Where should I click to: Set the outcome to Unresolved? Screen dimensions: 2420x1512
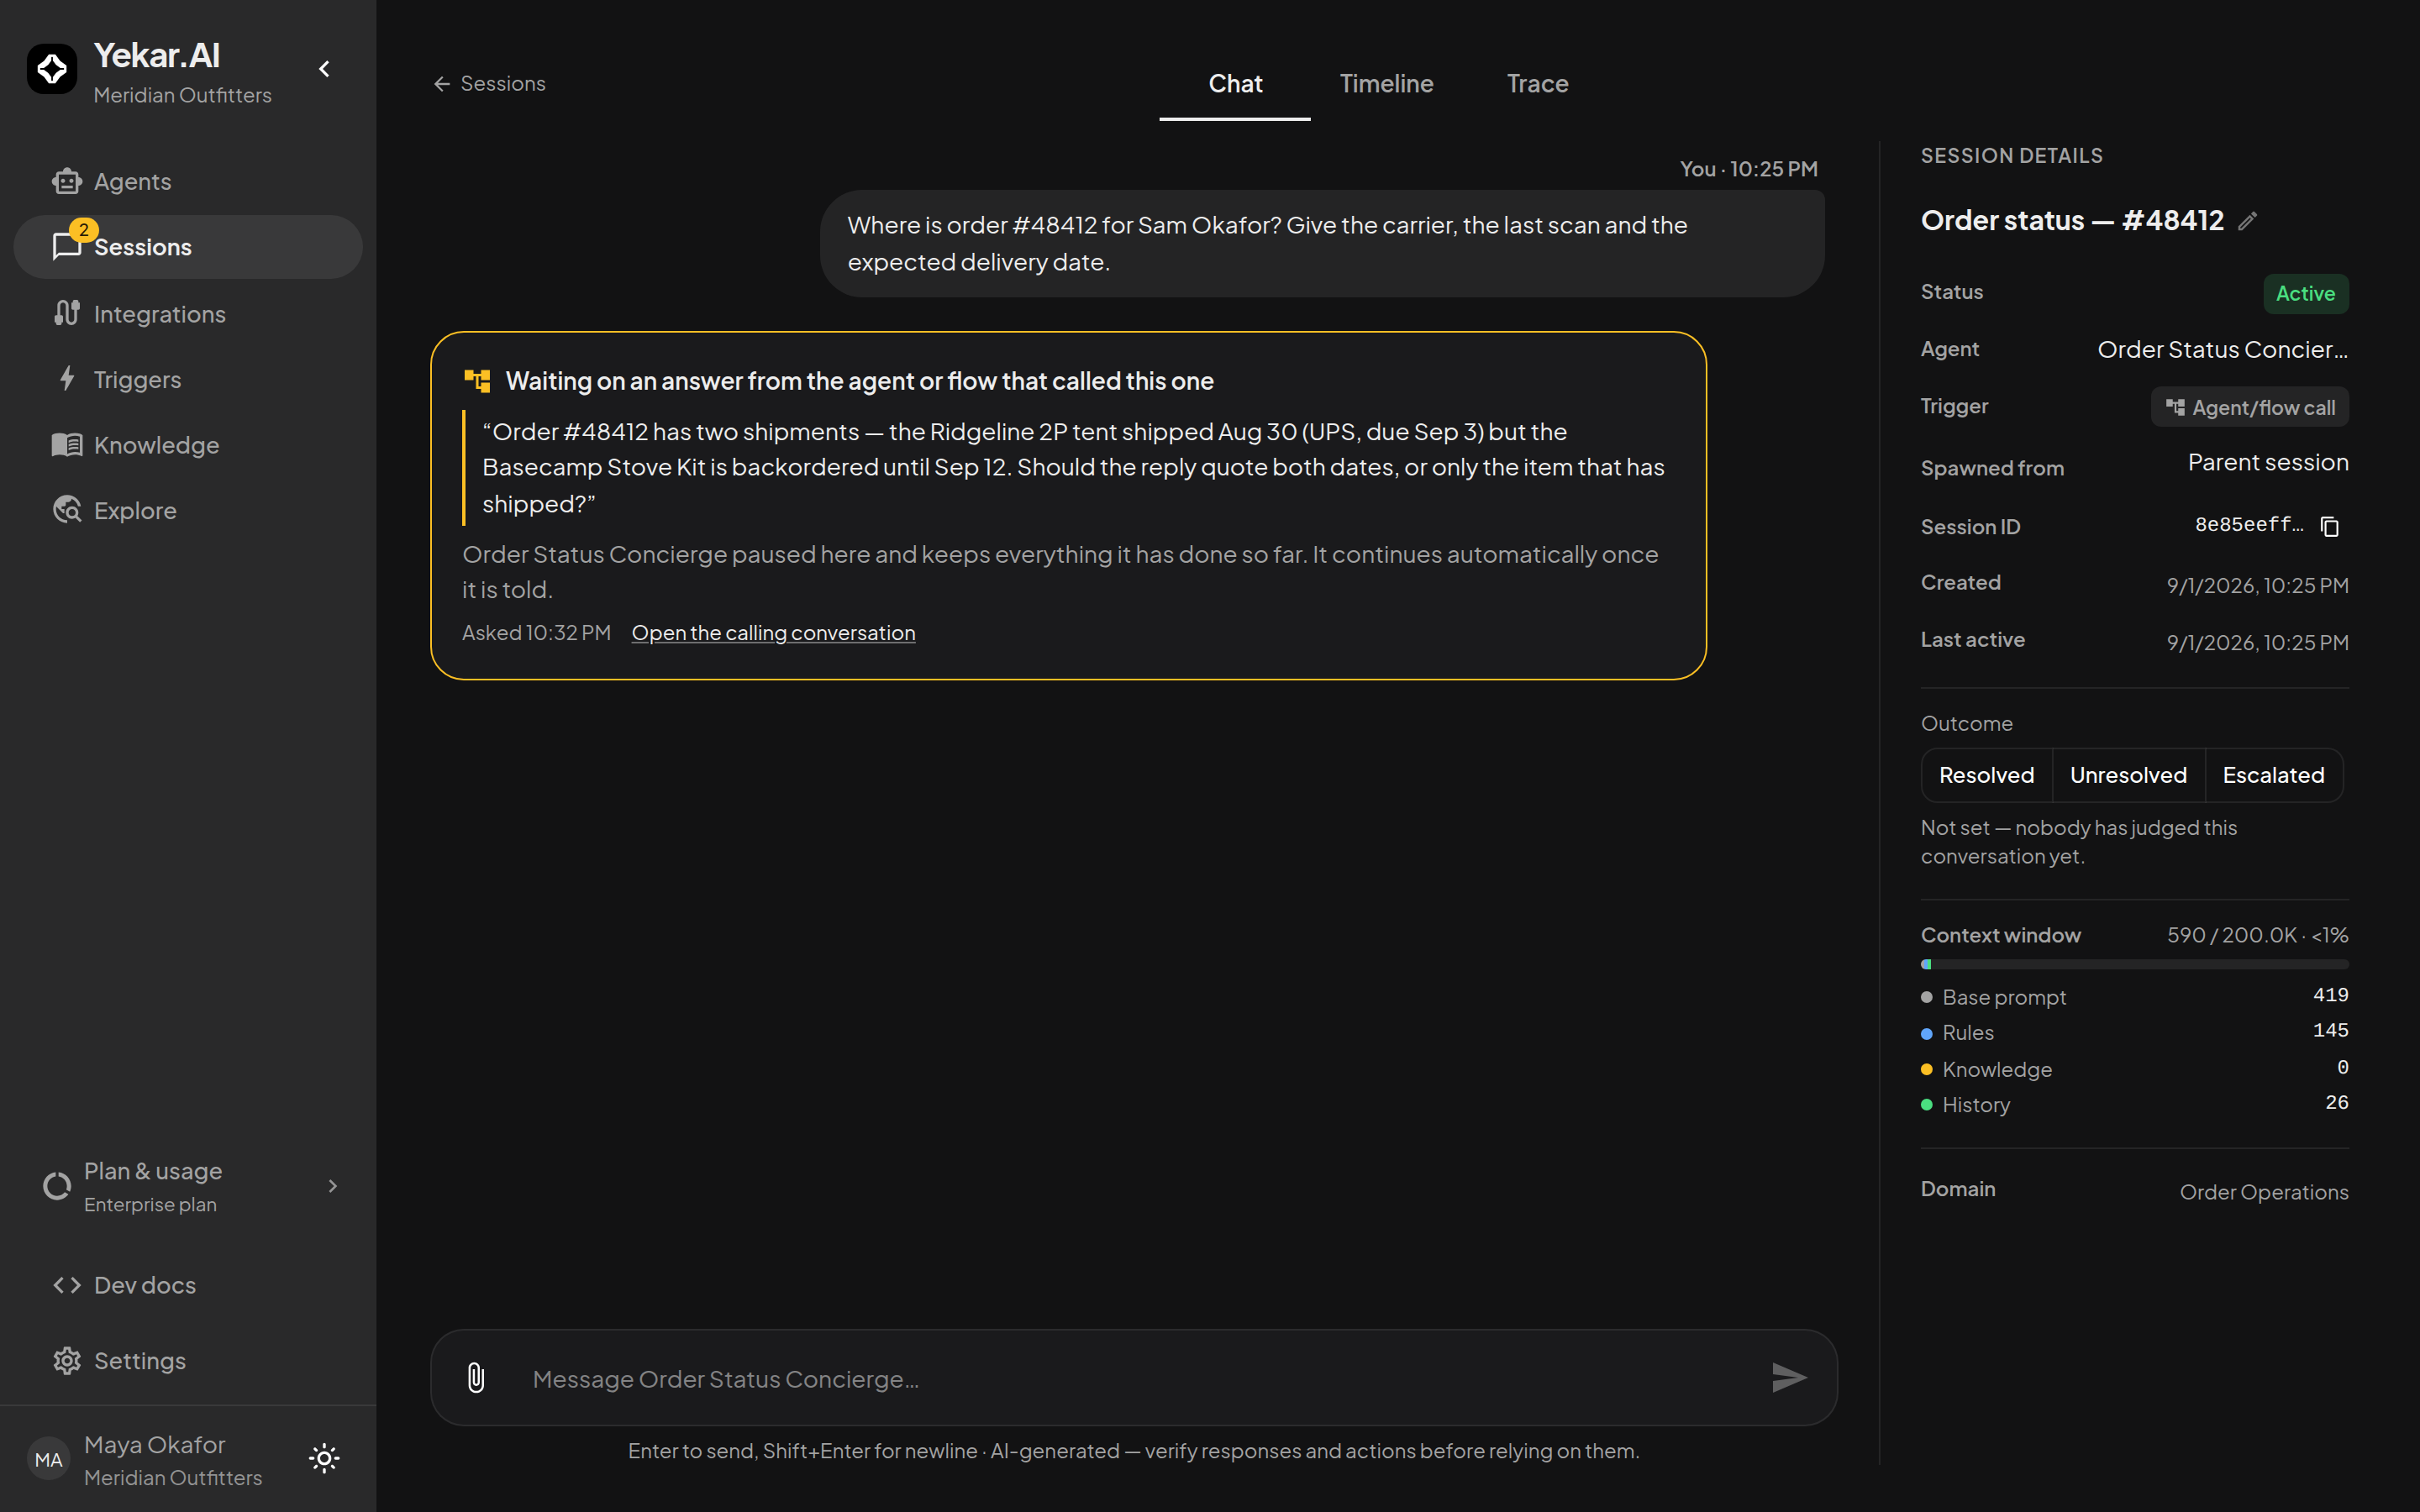(x=2128, y=775)
